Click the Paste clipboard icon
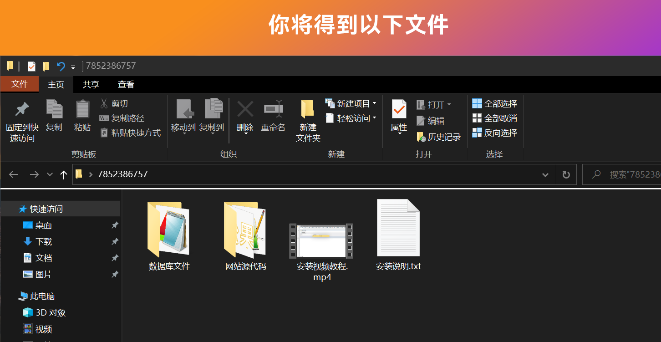661x342 pixels. (x=82, y=110)
